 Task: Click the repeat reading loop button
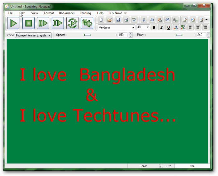72,23
